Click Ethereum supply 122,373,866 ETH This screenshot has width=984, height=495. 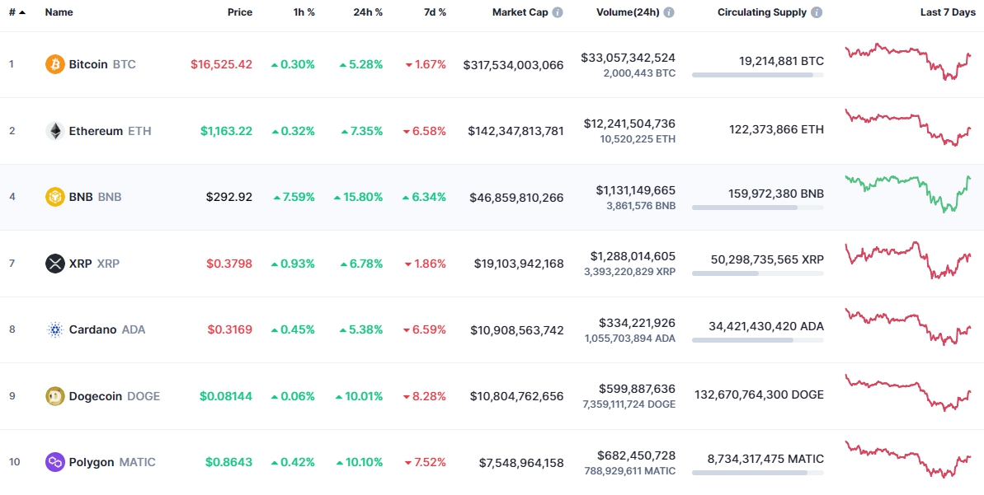[x=776, y=129]
